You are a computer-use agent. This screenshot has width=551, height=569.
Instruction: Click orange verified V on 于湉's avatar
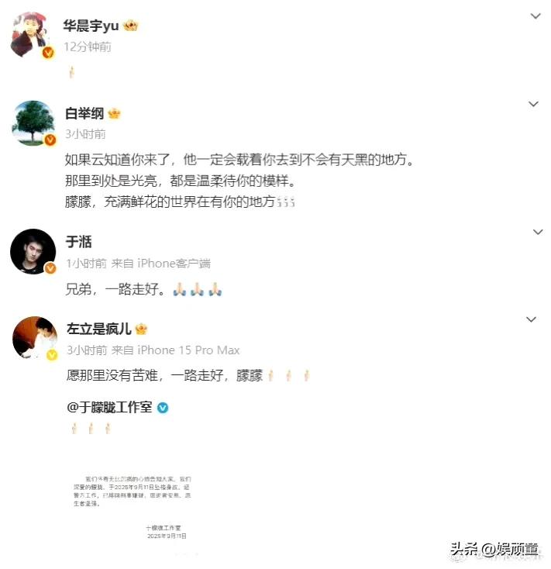(x=50, y=268)
